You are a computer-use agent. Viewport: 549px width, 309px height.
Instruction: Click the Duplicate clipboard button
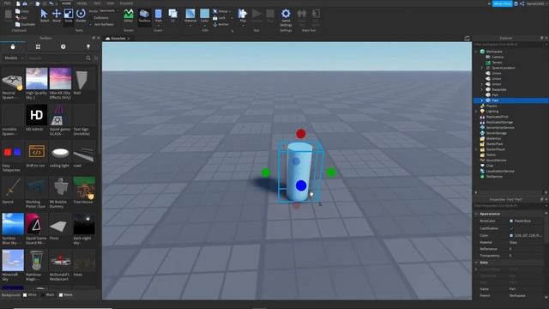[x=25, y=24]
